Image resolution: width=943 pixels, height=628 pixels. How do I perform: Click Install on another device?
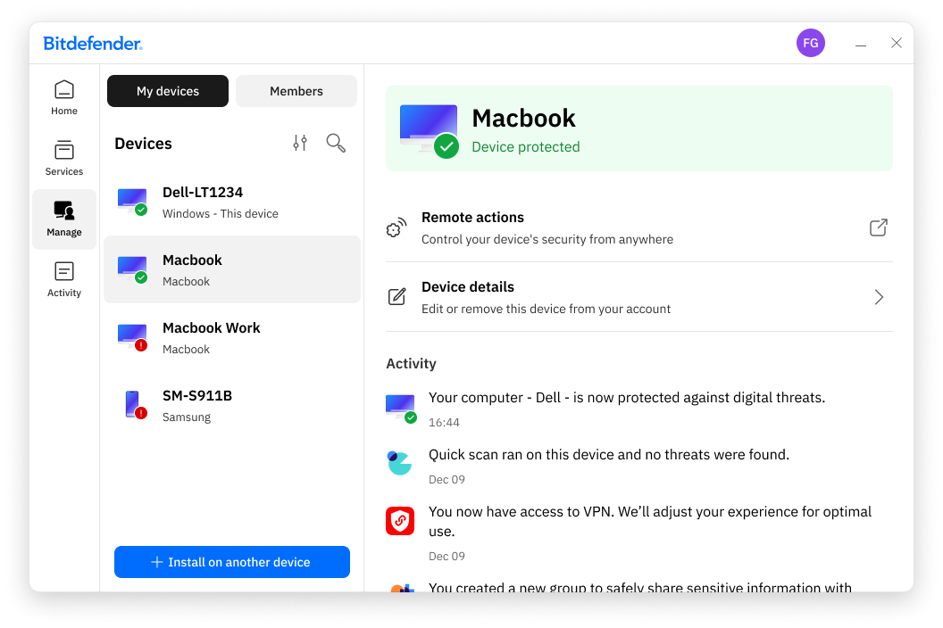pos(231,562)
